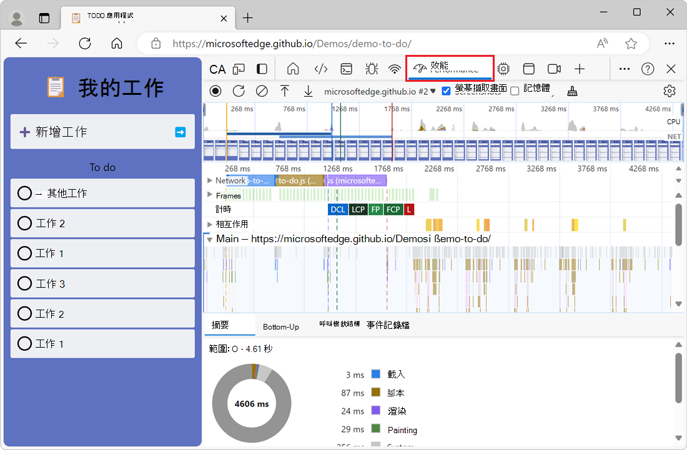687x450 pixels.
Task: Reload the page with the browser refresh button
Action: [x=85, y=44]
